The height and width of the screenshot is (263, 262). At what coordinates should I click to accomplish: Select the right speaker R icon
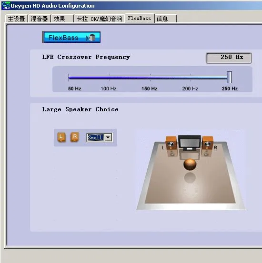[75, 137]
